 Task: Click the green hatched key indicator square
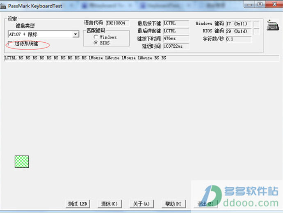coord(22,162)
